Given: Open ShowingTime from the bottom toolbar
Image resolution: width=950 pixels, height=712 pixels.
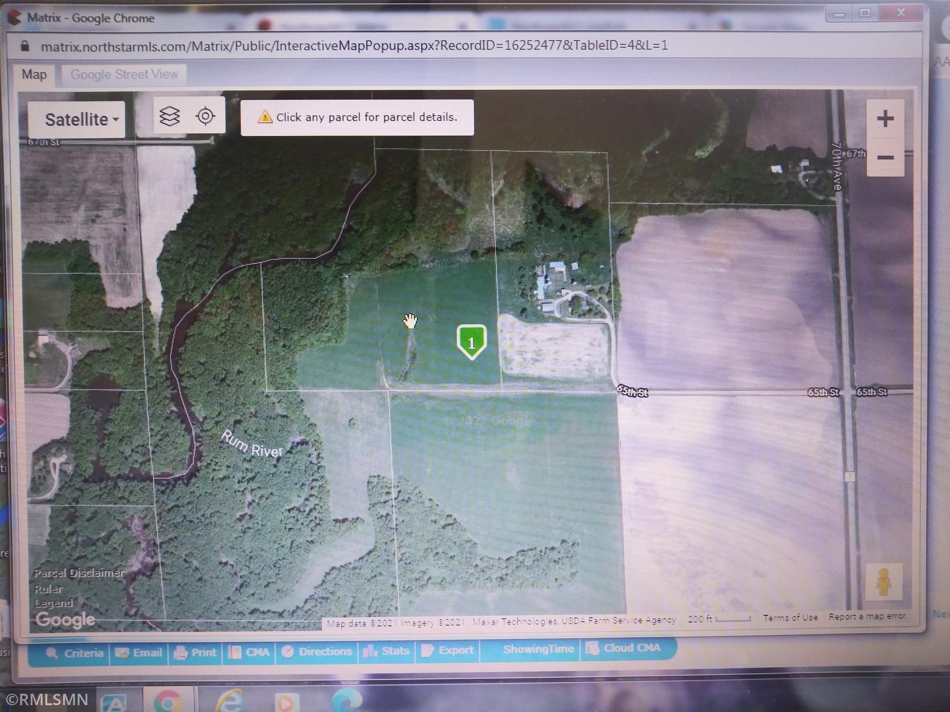Looking at the screenshot, I should tap(538, 649).
